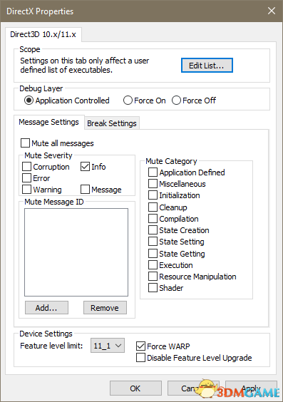The width and height of the screenshot is (283, 402).
Task: Open the Feature level limit dropdown
Action: (x=108, y=346)
